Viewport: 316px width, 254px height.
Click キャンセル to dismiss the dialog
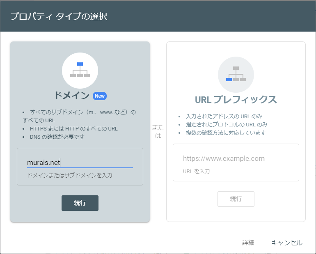point(287,243)
